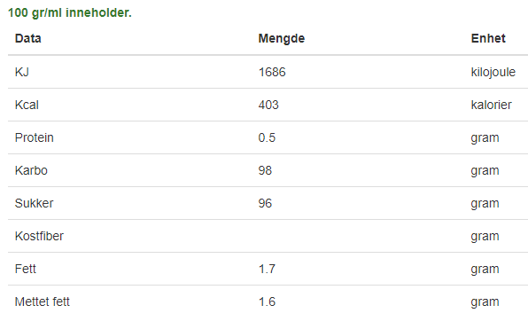This screenshot has width=528, height=321.
Task: Click the Mengde column header
Action: click(x=282, y=38)
